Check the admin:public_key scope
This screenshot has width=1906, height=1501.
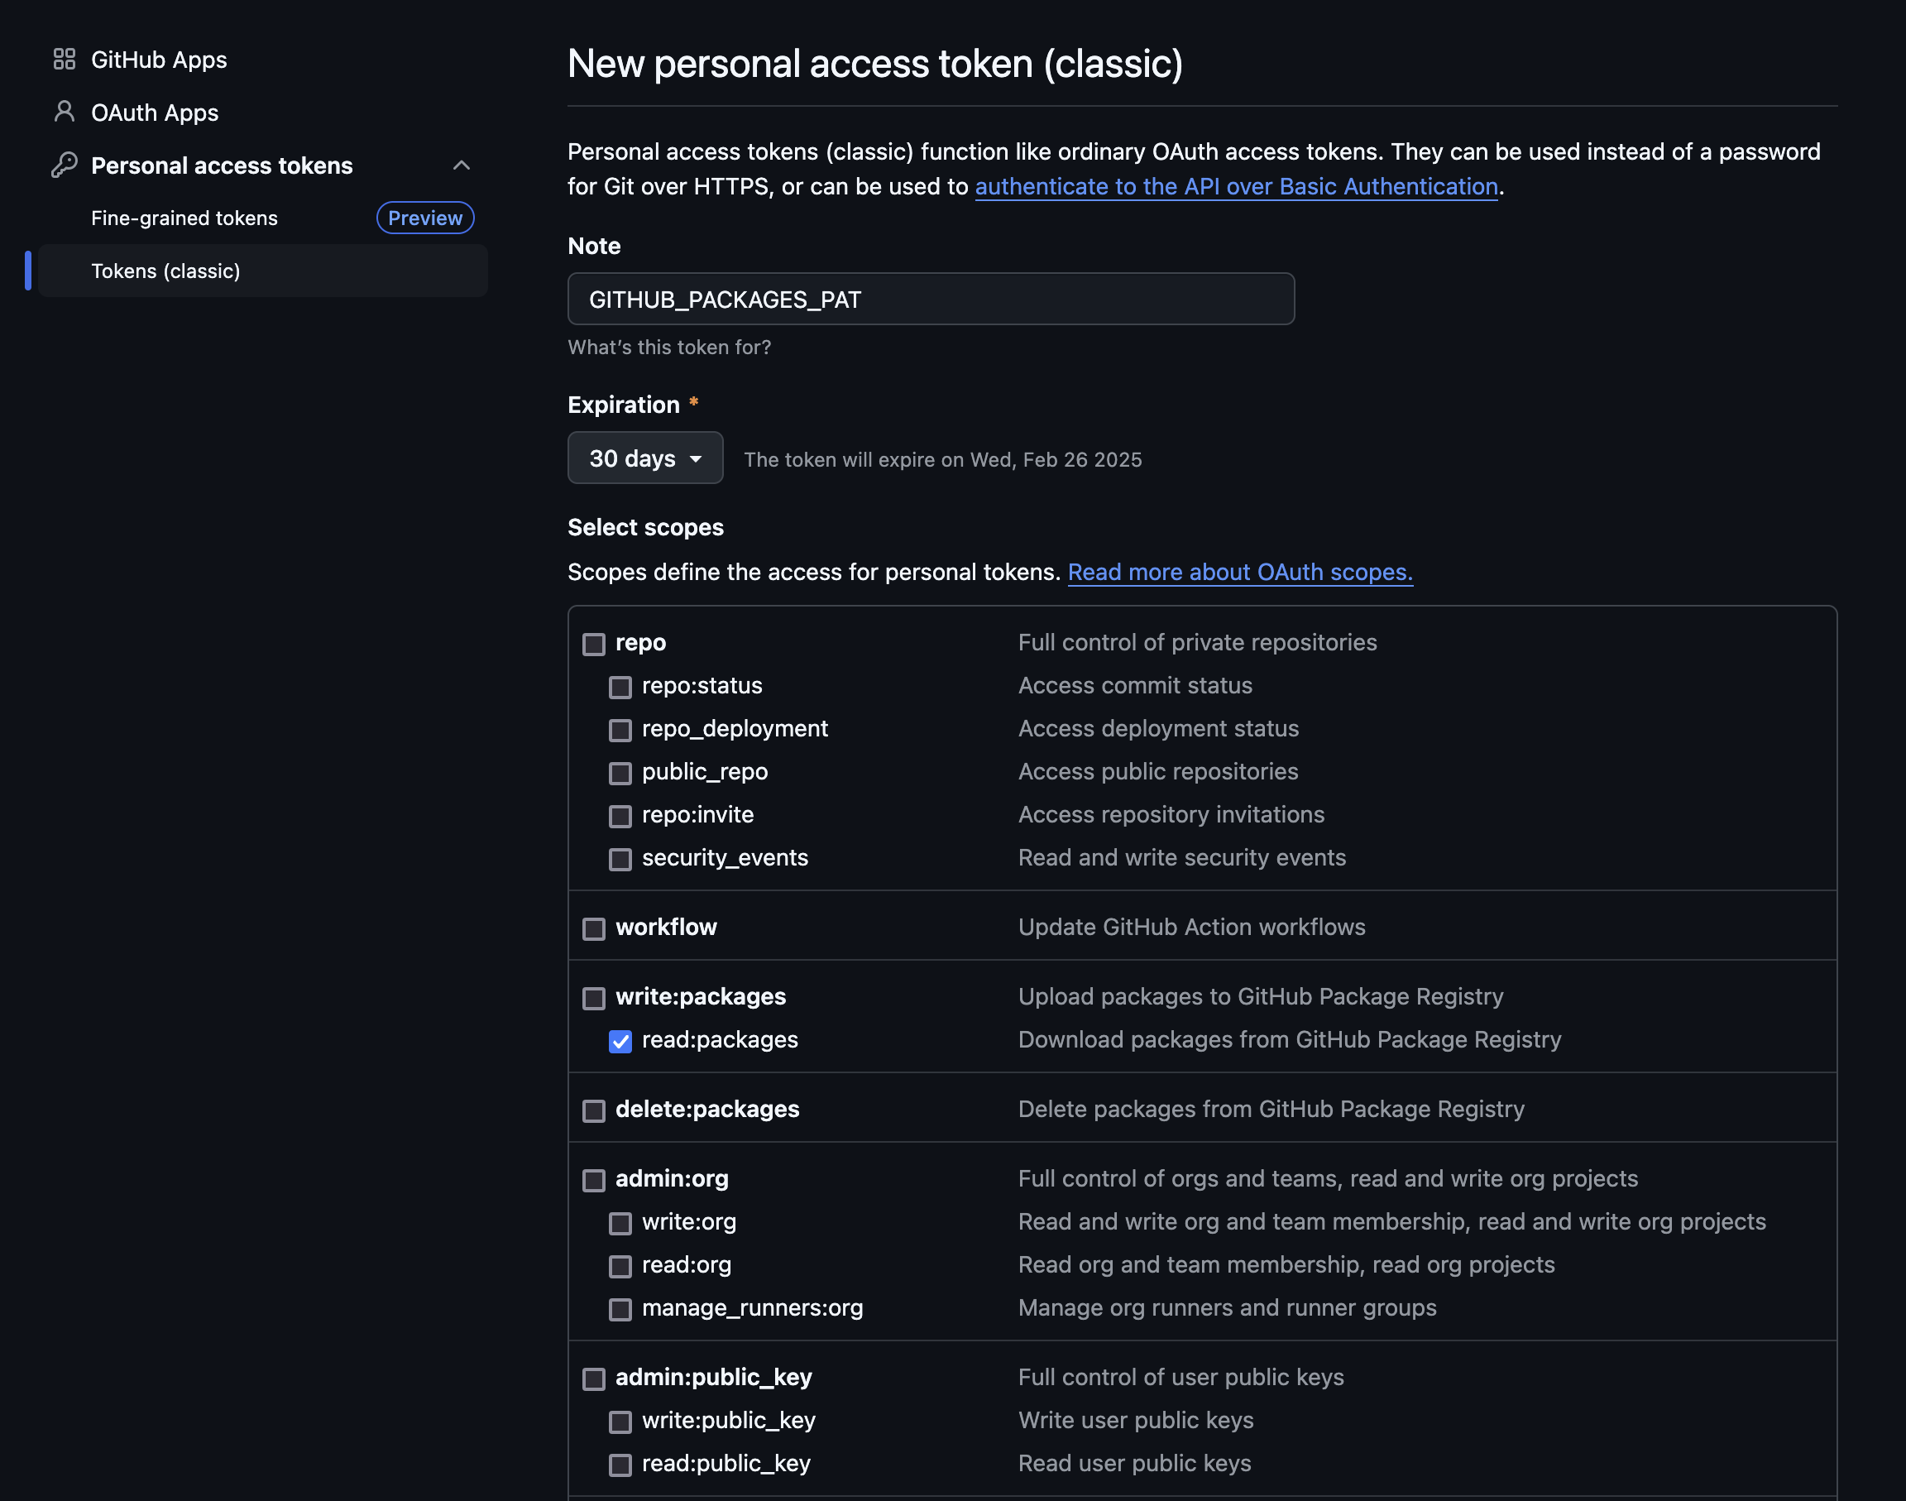click(594, 1379)
